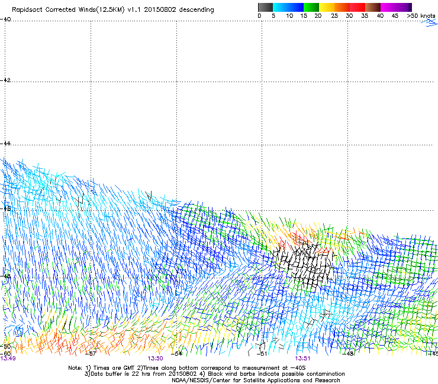
Task: Click the 'Times are GMT' note line
Action: [x=187, y=368]
